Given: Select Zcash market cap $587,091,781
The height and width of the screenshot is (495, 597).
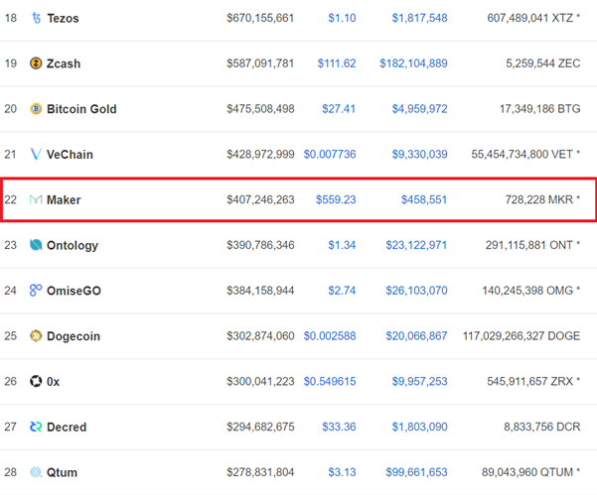Looking at the screenshot, I should click(260, 63).
